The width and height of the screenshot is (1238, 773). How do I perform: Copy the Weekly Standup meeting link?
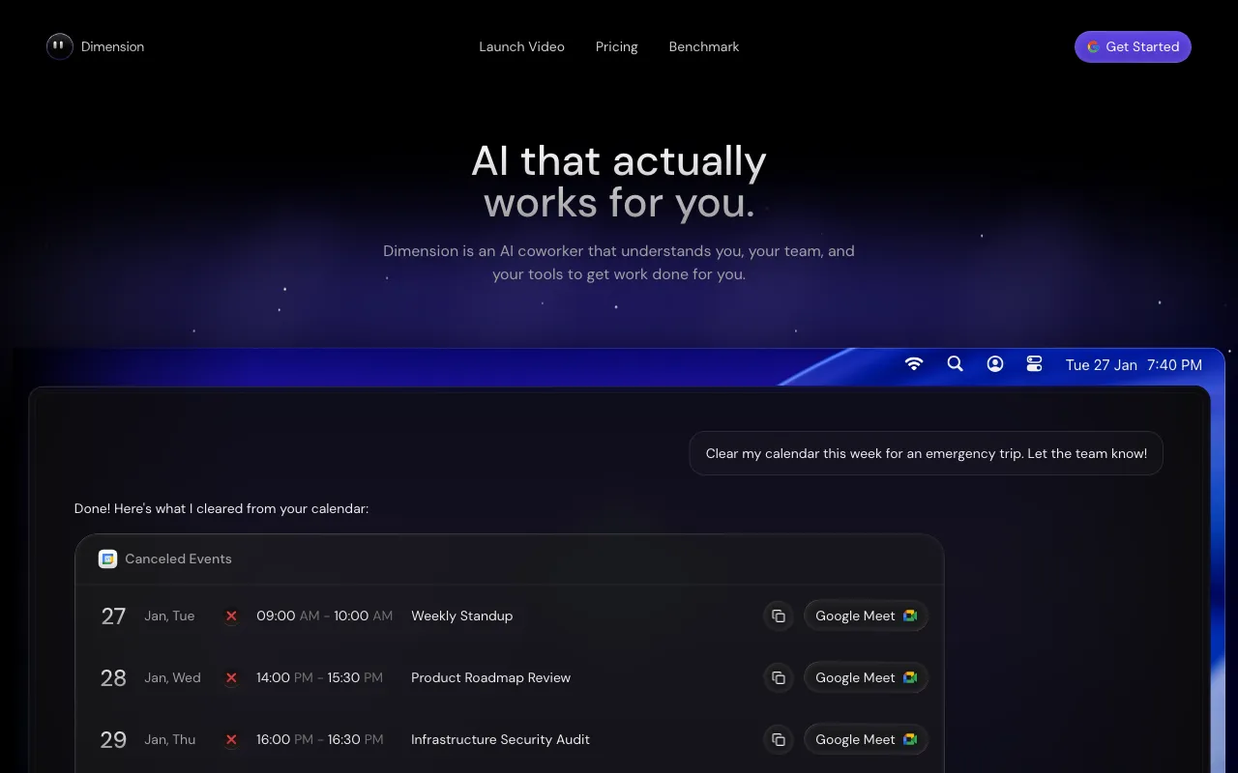click(x=779, y=616)
